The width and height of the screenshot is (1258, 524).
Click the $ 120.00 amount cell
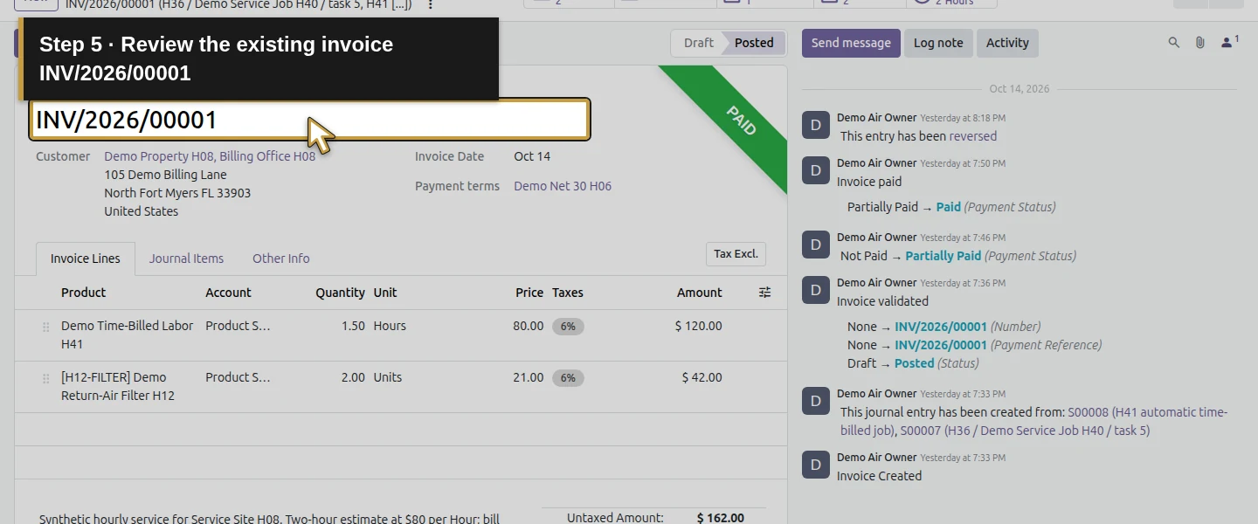(699, 326)
